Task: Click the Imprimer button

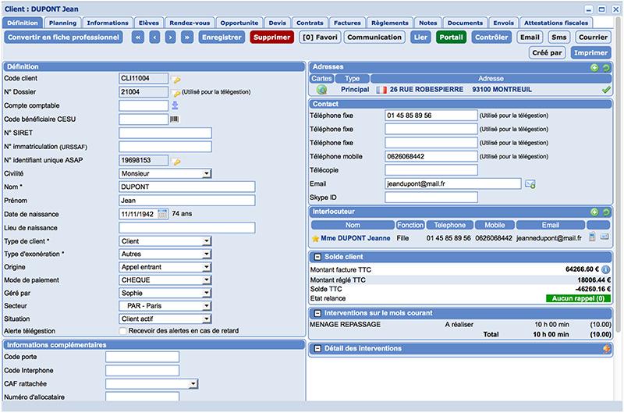Action: pos(590,52)
